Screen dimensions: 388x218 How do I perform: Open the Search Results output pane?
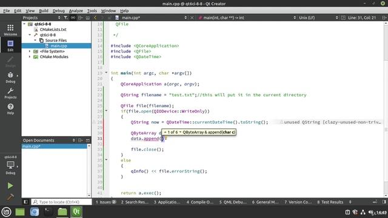(x=135, y=202)
